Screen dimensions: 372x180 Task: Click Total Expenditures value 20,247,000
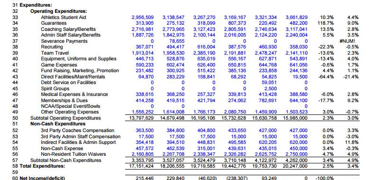coord(295,166)
